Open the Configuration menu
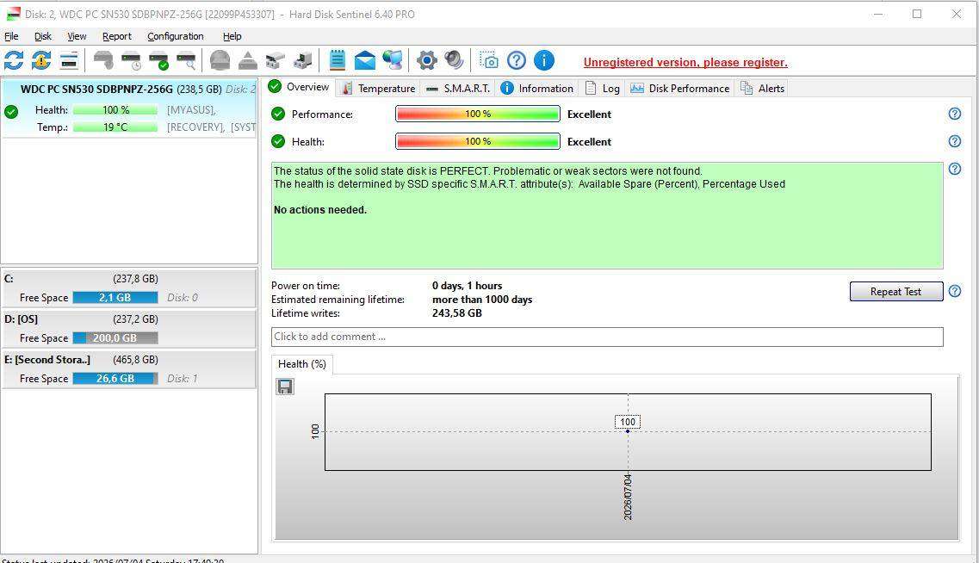The image size is (979, 563). 176,36
